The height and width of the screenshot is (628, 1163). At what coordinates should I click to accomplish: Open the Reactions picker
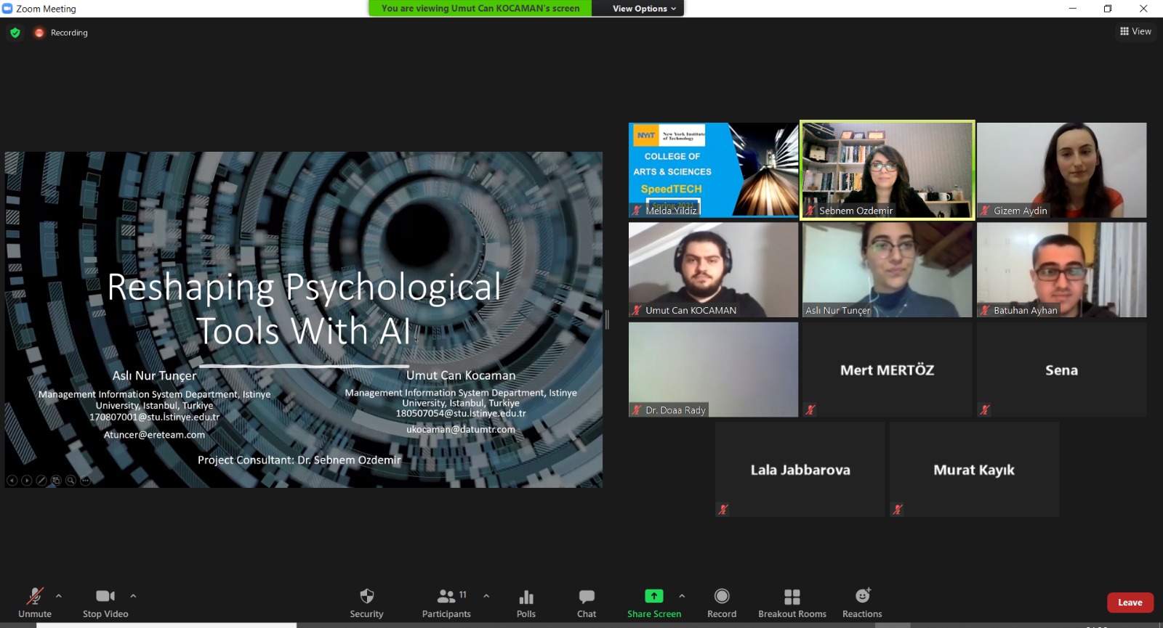pyautogui.click(x=862, y=603)
